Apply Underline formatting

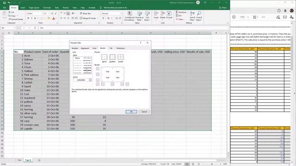coord(35,18)
